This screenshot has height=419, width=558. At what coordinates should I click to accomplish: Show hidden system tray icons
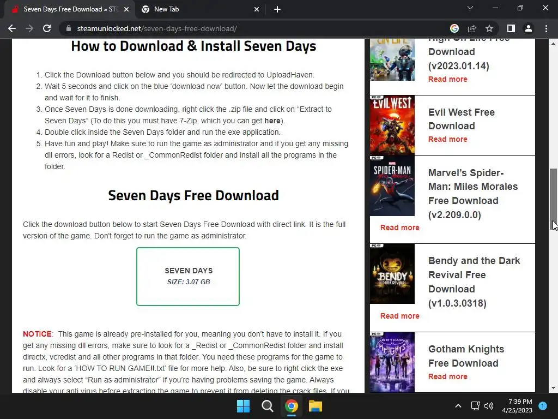tap(458, 406)
